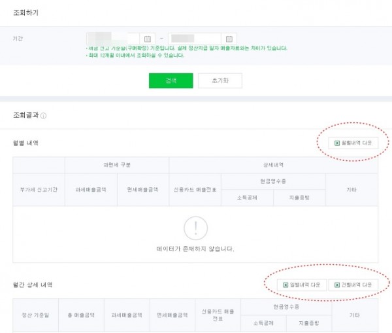Click the 월별 내역 section heading
This screenshot has width=392, height=333.
pos(25,143)
